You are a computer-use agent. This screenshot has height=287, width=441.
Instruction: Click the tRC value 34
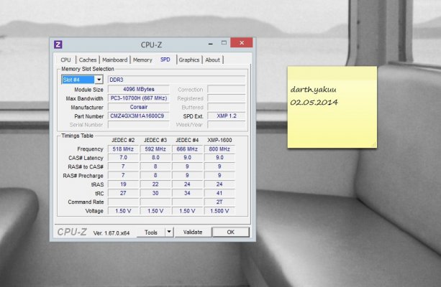click(187, 193)
